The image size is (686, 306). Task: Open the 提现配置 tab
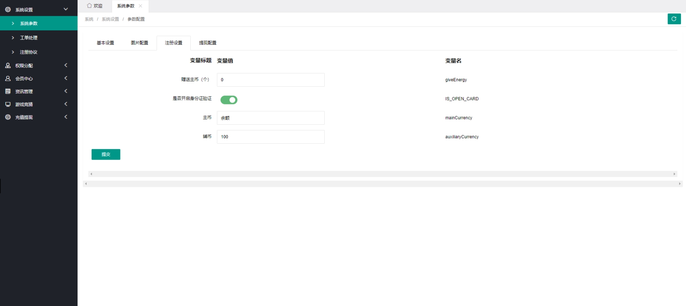[x=207, y=43]
